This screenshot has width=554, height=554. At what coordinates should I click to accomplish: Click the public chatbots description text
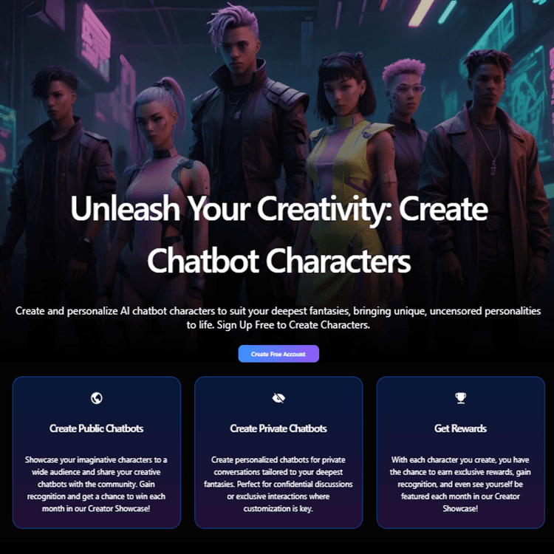pos(96,484)
